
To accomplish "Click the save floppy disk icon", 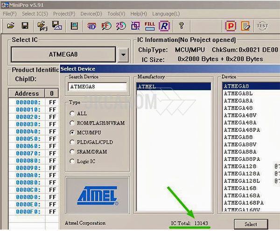I will click(x=25, y=26).
